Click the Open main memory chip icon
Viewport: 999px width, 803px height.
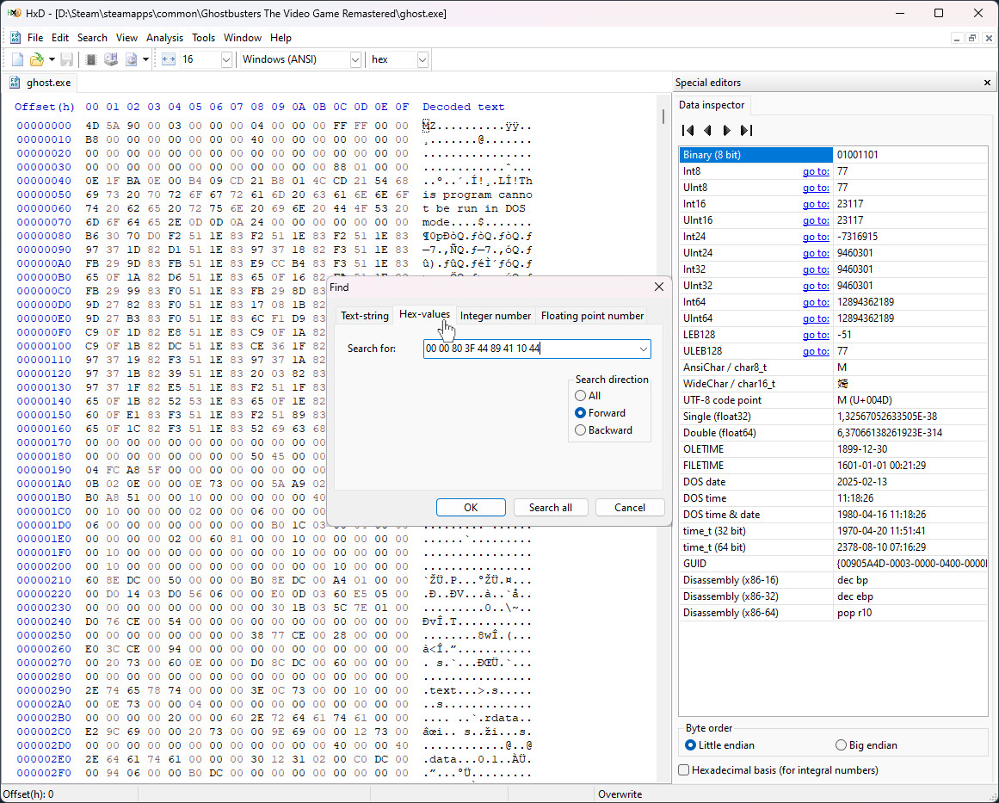pos(91,59)
